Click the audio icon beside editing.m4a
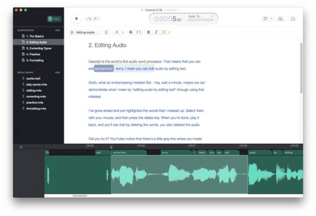The width and height of the screenshot is (316, 216). pos(23,90)
